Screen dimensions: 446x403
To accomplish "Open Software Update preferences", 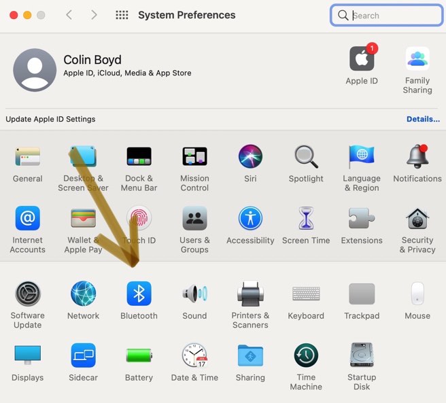I will (28, 294).
